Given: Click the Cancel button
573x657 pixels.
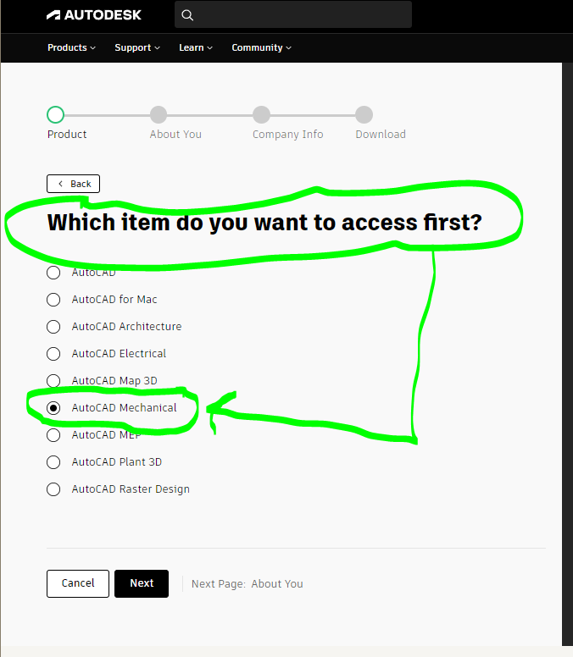Looking at the screenshot, I should 78,583.
